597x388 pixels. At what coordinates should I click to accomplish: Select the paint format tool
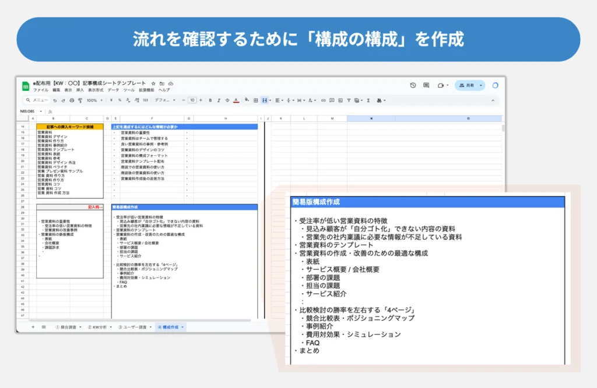[79, 100]
